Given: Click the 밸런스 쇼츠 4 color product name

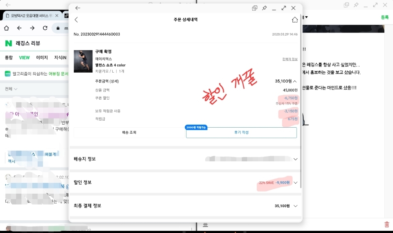Looking at the screenshot, I should click(110, 65).
